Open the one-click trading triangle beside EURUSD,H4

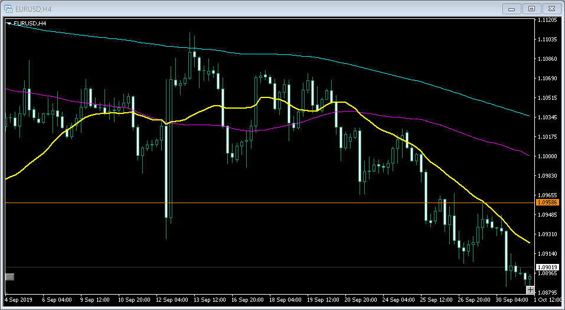[x=9, y=24]
